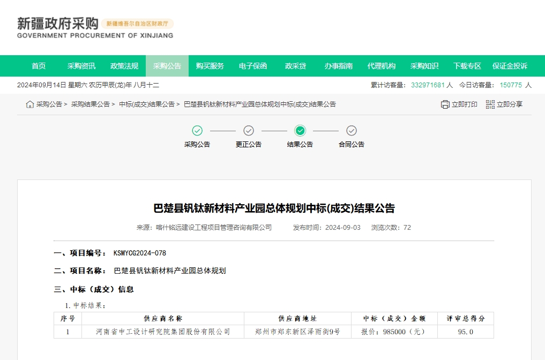Click the 立即打印 button text
Screen dimensions: 545x360
(465, 104)
